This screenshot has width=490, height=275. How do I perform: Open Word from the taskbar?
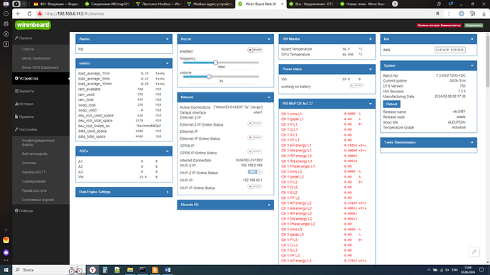(x=168, y=270)
